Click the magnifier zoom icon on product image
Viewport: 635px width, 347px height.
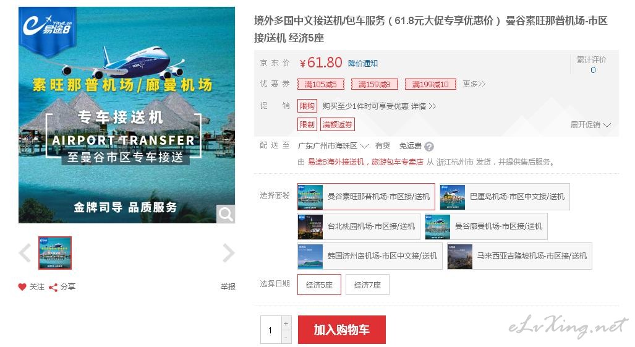[226, 214]
